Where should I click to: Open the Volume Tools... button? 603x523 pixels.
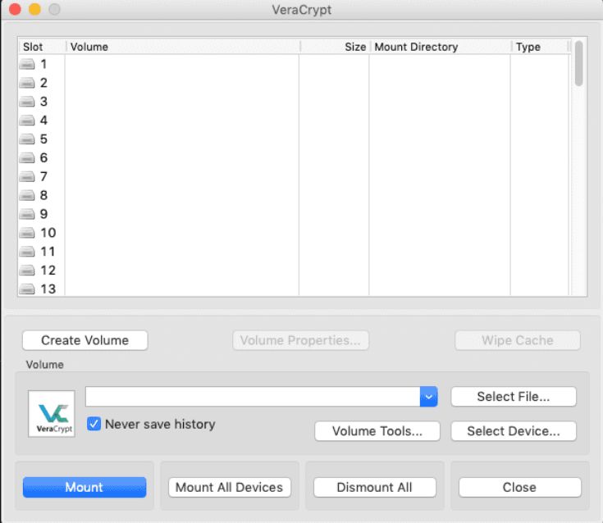[x=377, y=431]
